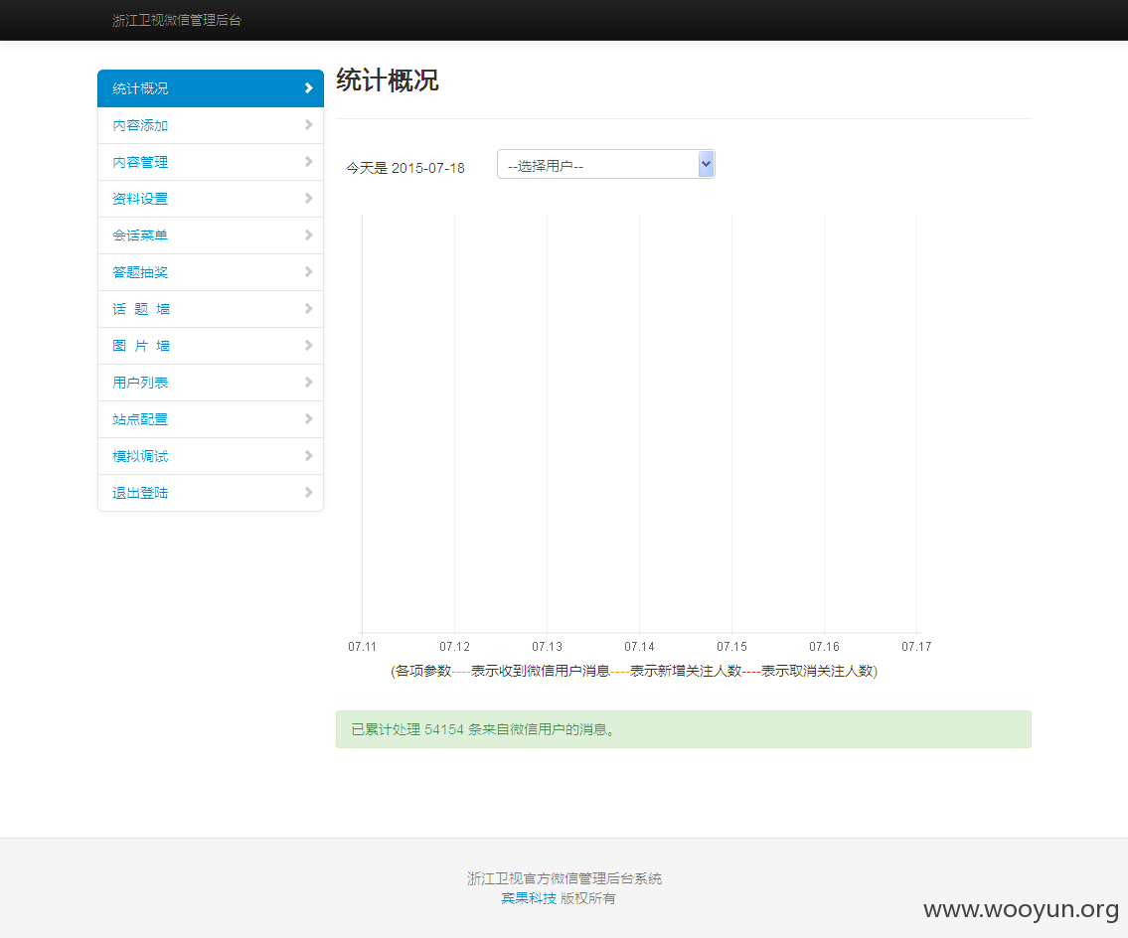Click chevron arrow beside 答题抽奖
This screenshot has width=1128, height=938.
pyautogui.click(x=309, y=271)
